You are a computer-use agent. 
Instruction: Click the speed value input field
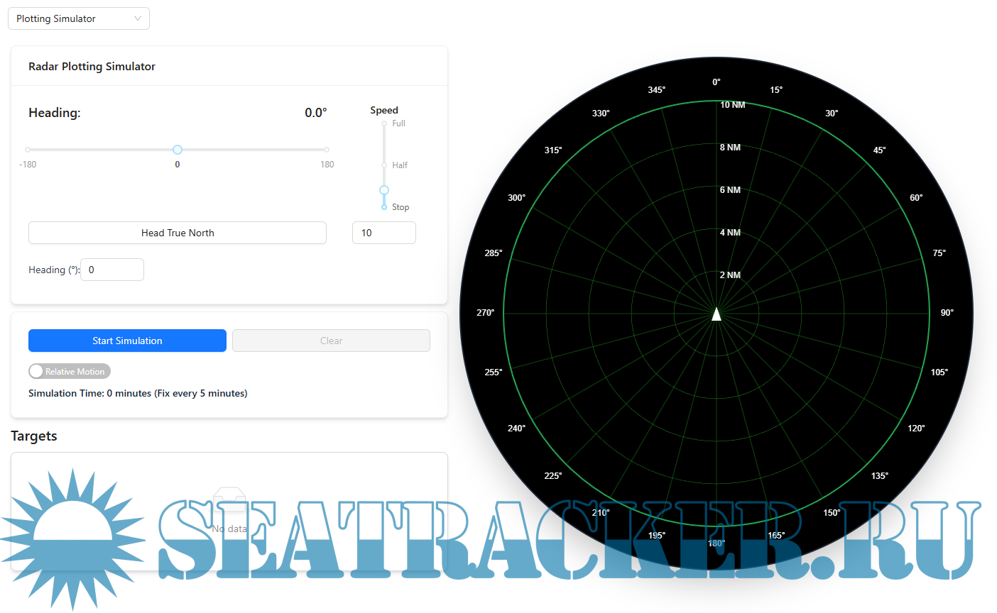click(383, 233)
